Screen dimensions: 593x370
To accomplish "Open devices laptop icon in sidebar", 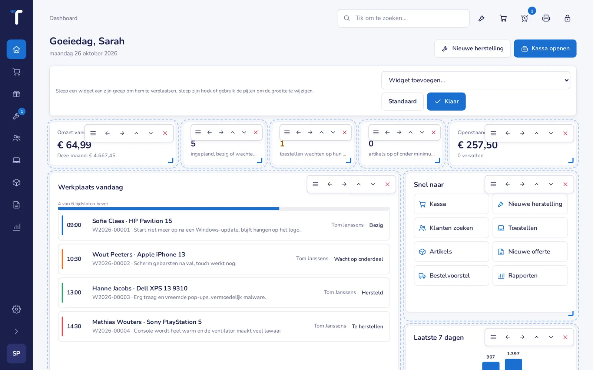I will (16, 160).
